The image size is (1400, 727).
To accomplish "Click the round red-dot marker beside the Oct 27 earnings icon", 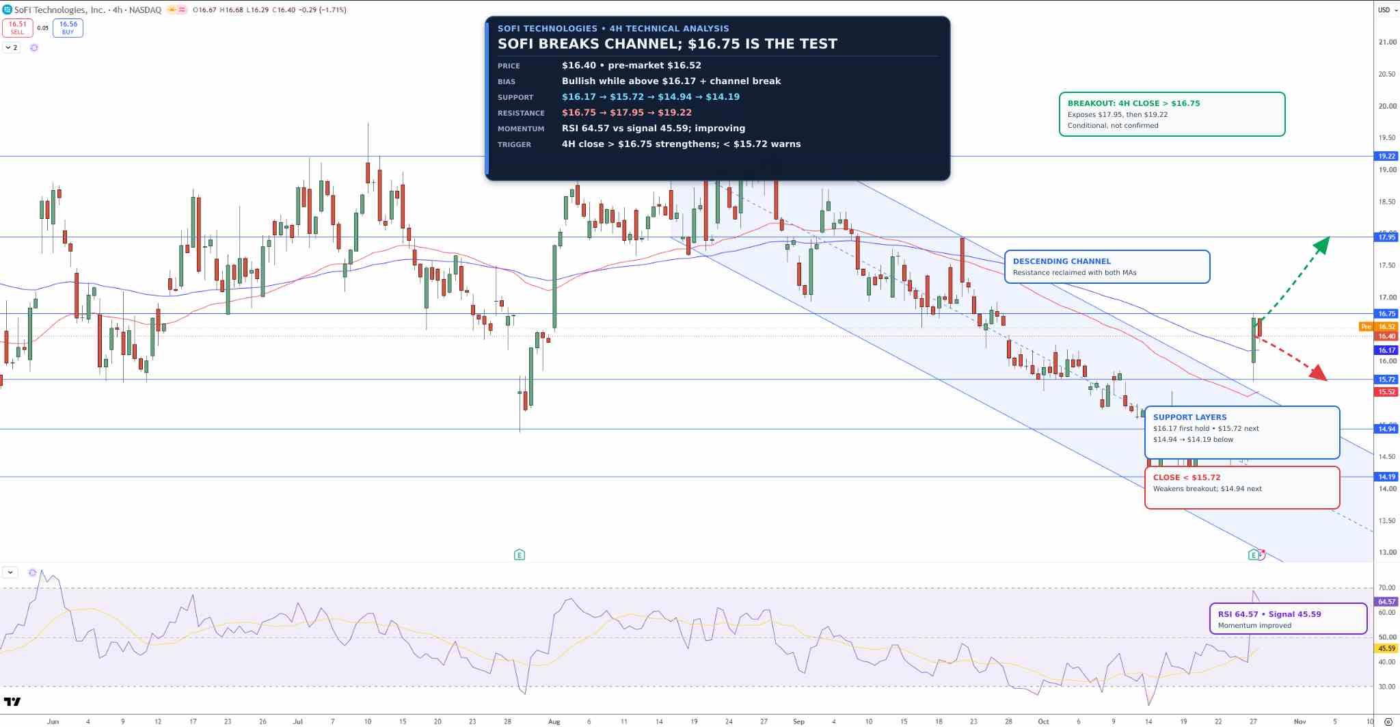I will pyautogui.click(x=1261, y=554).
